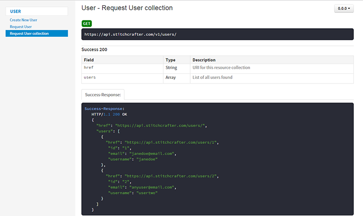Click the "id": "1" line
The width and height of the screenshot is (363, 216).
click(120, 148)
